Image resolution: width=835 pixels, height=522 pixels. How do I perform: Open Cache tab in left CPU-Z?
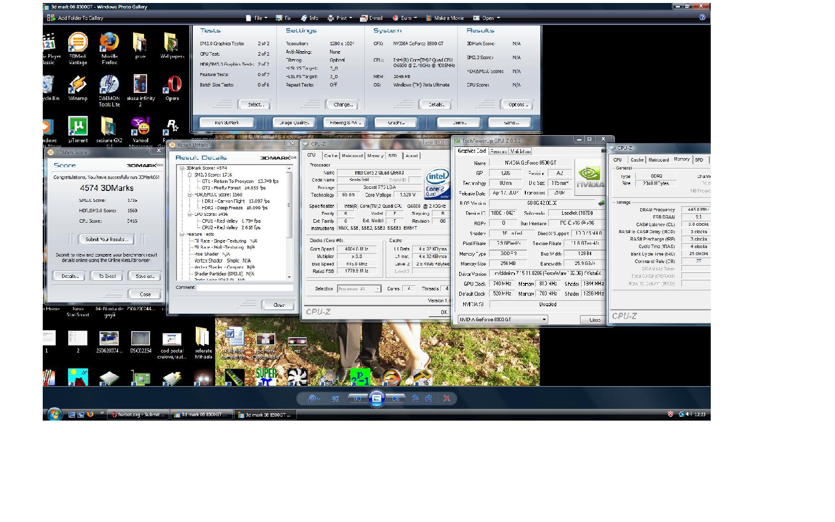[330, 156]
